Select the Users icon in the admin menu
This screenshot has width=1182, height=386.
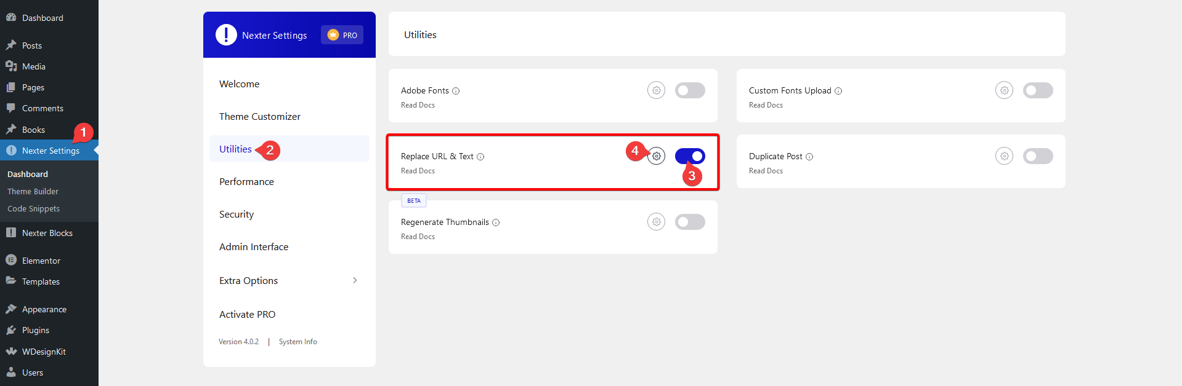(x=12, y=372)
